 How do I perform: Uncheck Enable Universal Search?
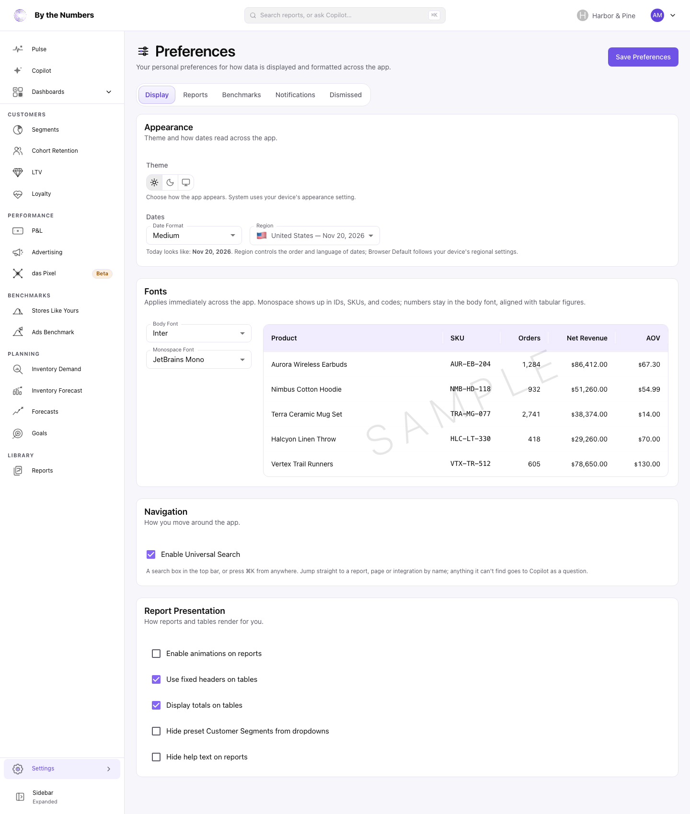151,554
